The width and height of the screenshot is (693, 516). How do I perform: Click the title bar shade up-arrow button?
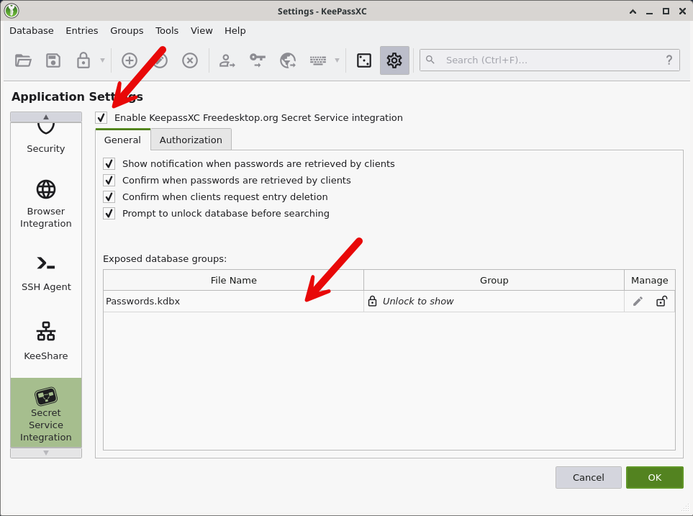click(x=633, y=12)
